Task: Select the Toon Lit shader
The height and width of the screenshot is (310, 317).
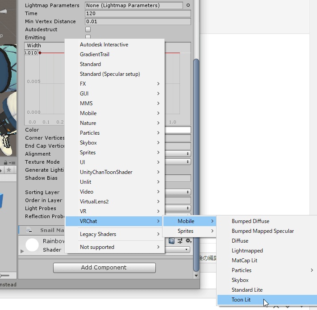Action: (x=241, y=300)
